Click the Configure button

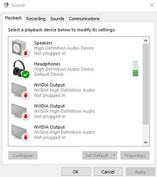click(23, 156)
